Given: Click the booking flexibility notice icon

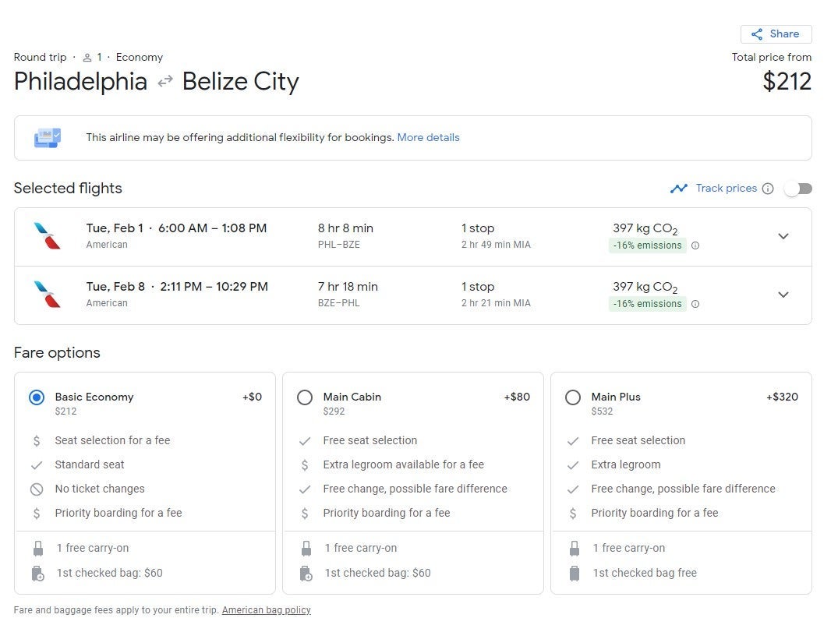Looking at the screenshot, I should pos(47,138).
